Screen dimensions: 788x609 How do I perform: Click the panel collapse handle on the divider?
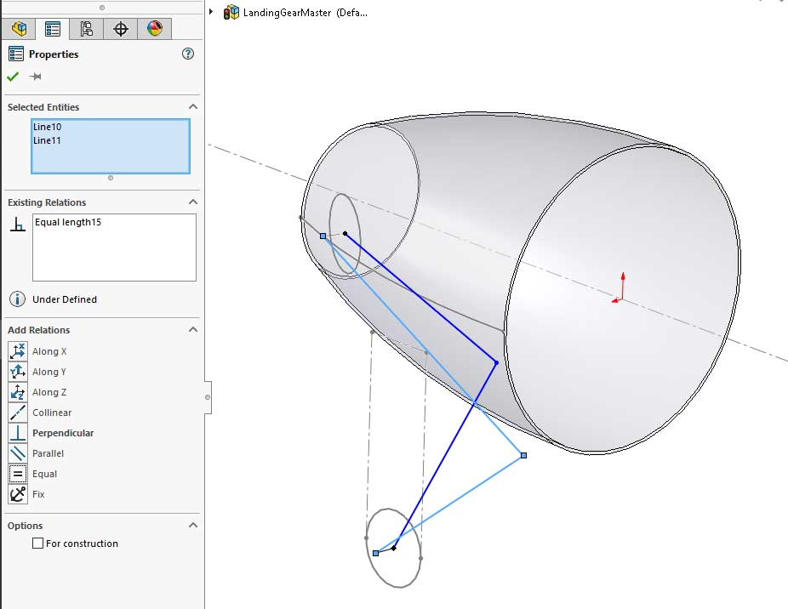208,397
